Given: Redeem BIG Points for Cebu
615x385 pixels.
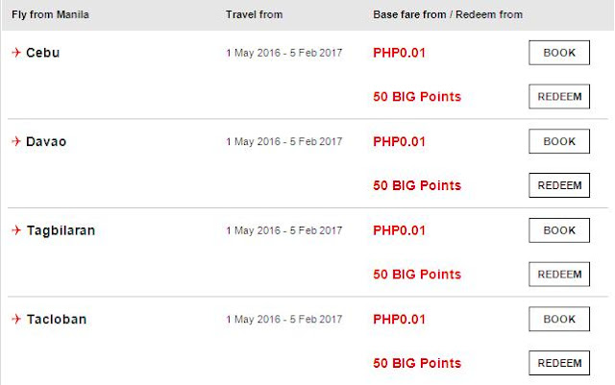Looking at the screenshot, I should point(559,97).
